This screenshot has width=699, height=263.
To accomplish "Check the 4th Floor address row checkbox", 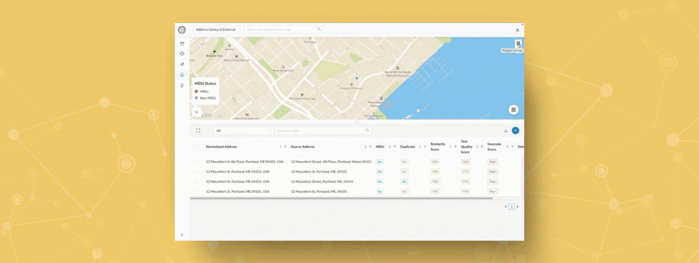I will point(197,162).
